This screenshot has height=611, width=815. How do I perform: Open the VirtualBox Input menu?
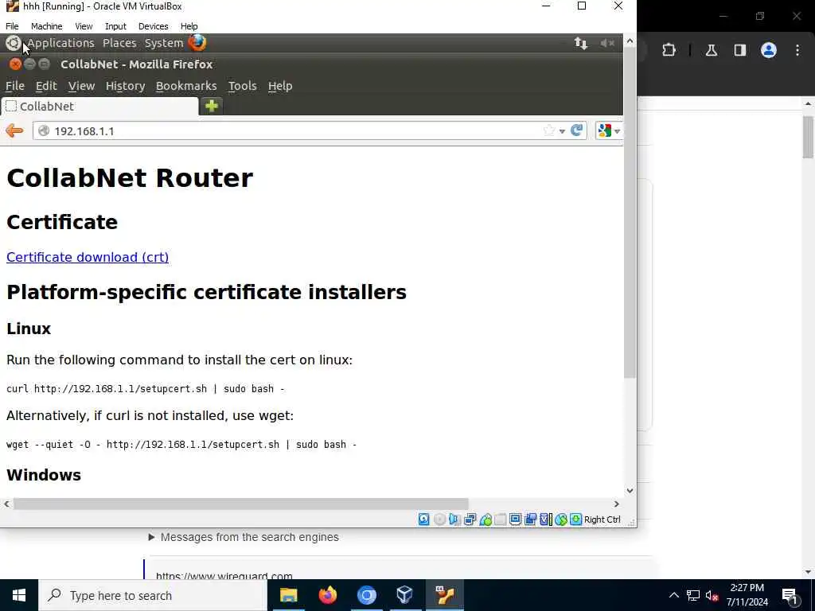tap(115, 26)
